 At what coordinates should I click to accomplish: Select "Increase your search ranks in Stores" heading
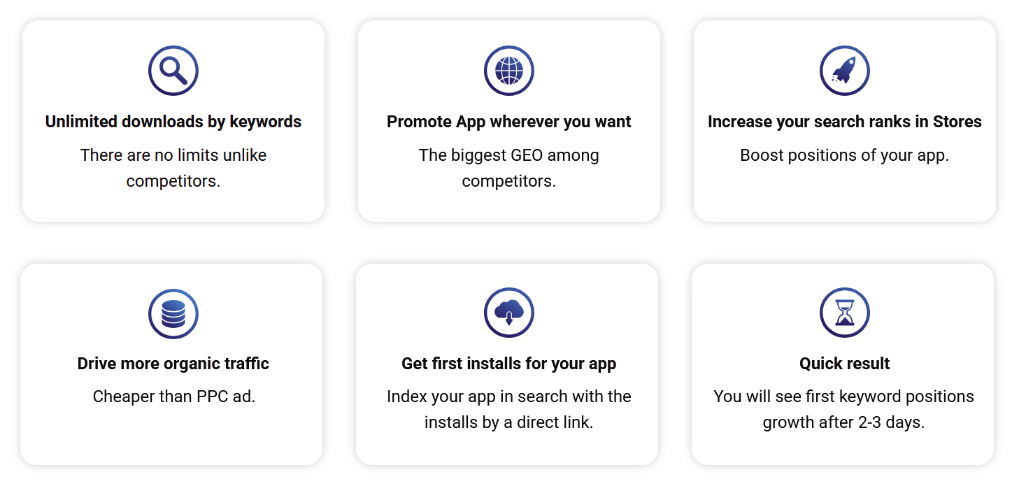pos(844,122)
